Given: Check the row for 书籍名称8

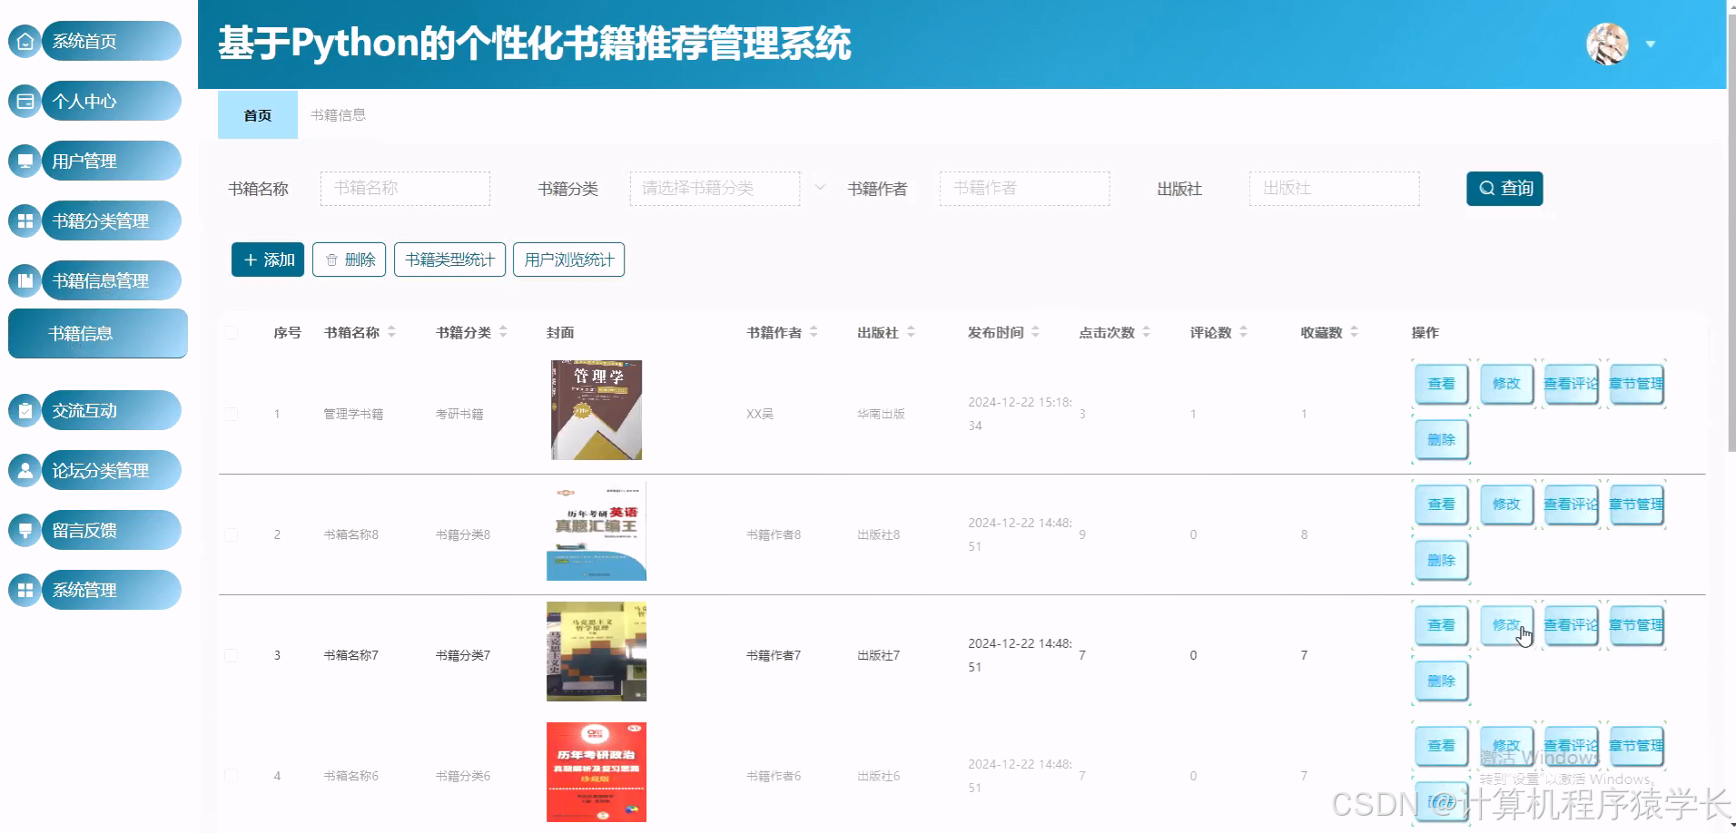Looking at the screenshot, I should [232, 534].
